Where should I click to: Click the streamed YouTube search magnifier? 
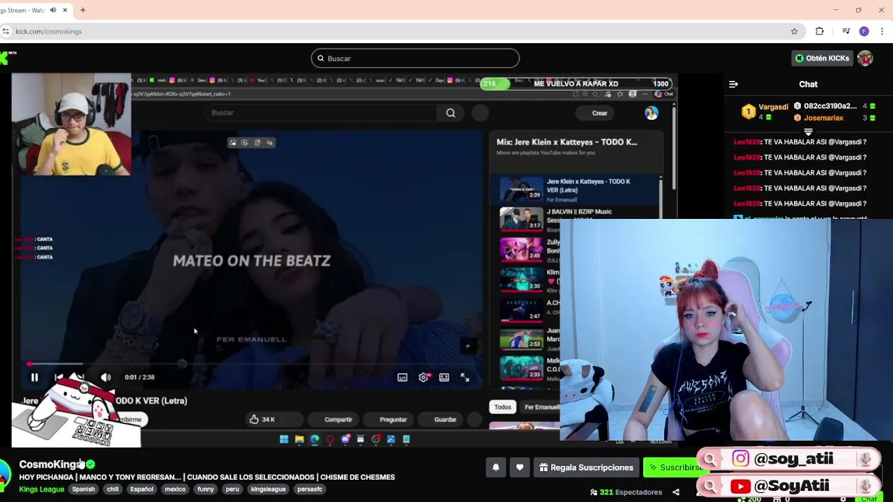pyautogui.click(x=451, y=113)
